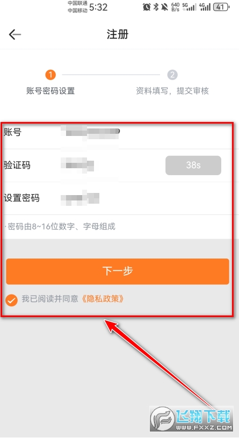Select the 资料填写,提交审核 step label
Image resolution: width=239 pixels, height=438 pixels.
[172, 91]
